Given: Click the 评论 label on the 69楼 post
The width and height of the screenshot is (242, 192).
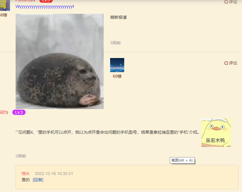Looking at the screenshot, I should point(233,63).
